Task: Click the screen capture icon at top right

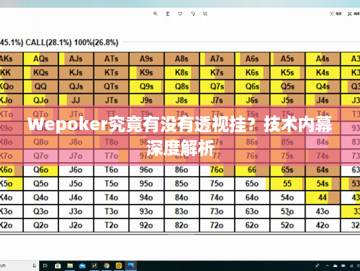Action: 331,14
